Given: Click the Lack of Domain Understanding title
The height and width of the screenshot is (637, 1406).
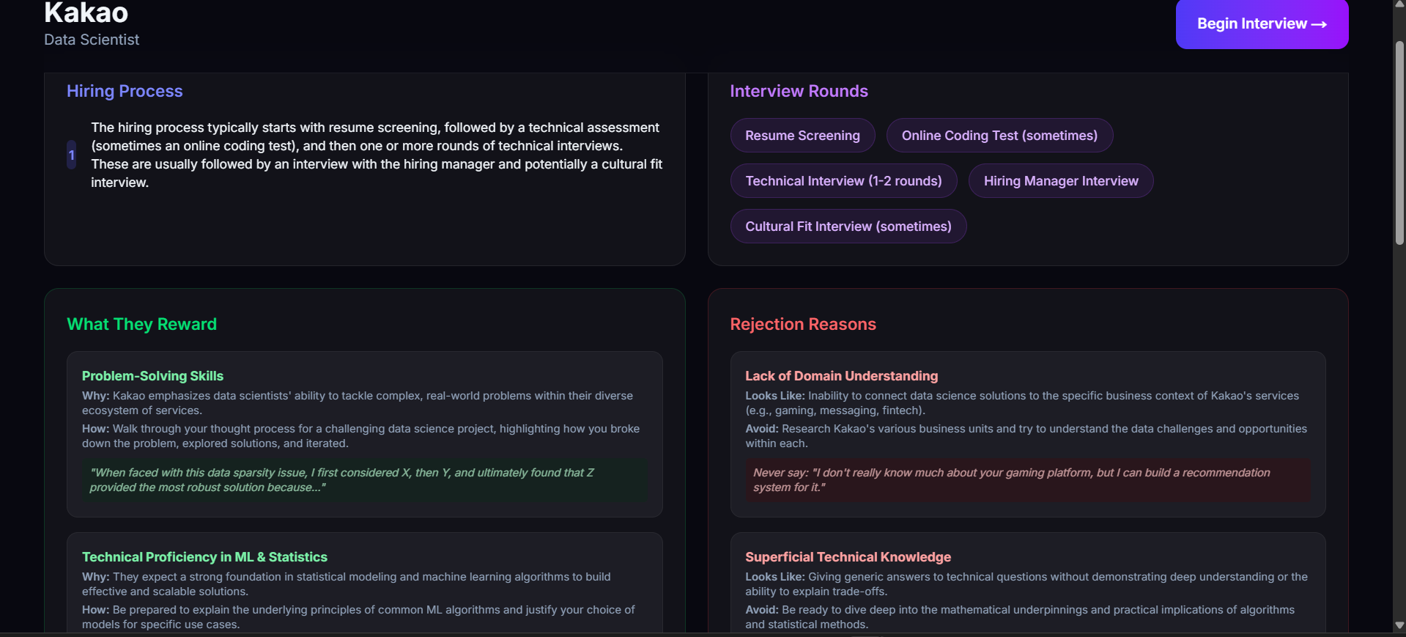Looking at the screenshot, I should pos(841,376).
